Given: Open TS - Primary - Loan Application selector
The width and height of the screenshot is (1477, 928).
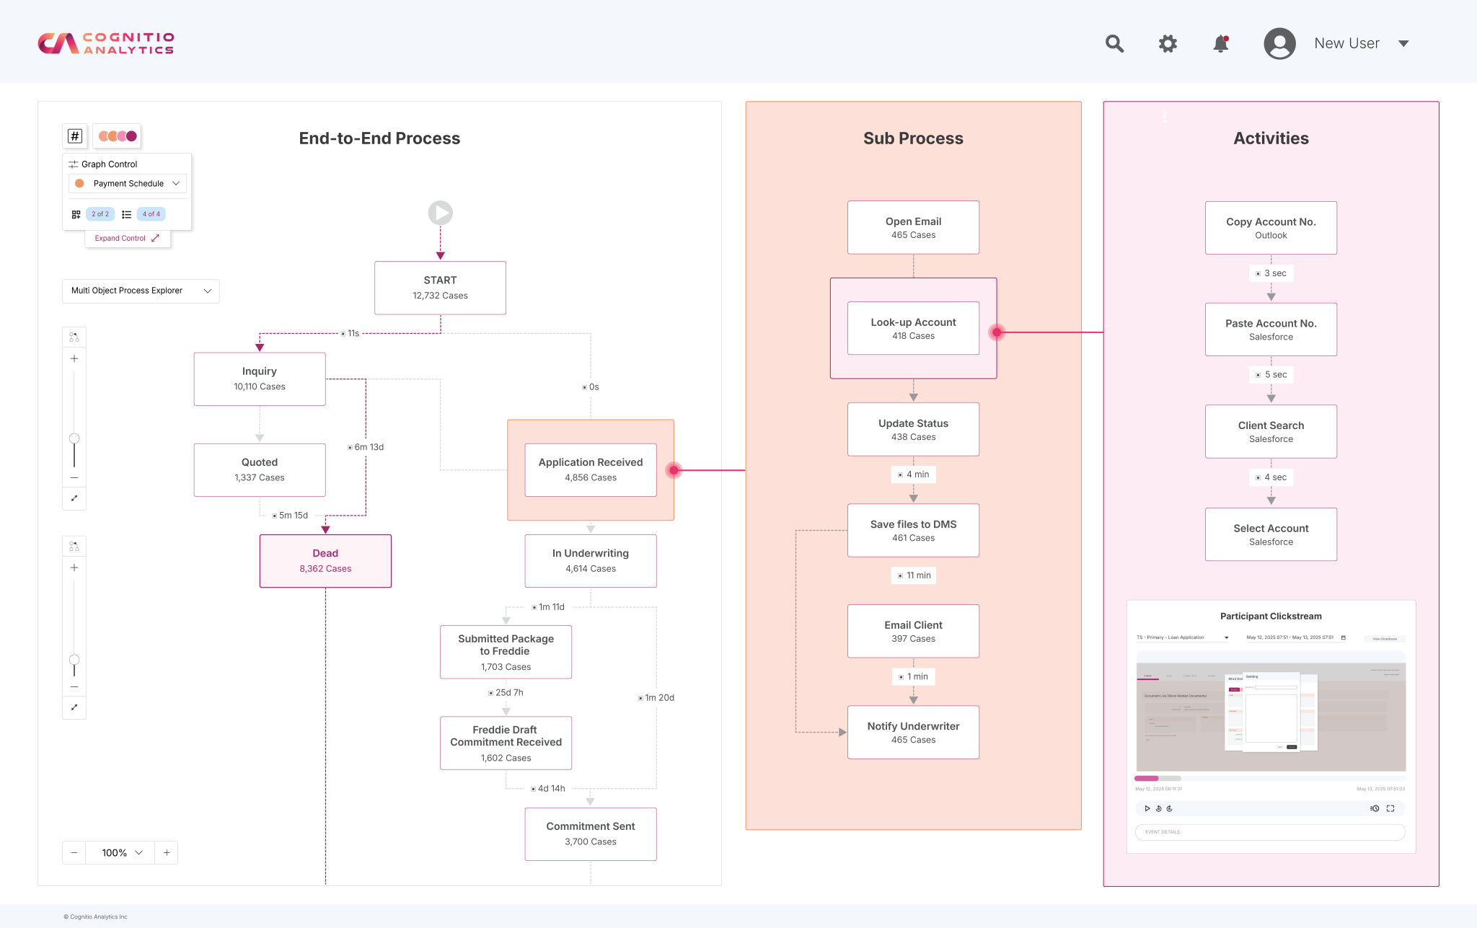Looking at the screenshot, I should coord(1183,637).
